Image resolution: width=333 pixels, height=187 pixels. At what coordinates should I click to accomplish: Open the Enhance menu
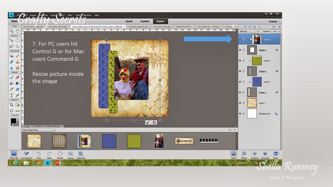pos(43,15)
